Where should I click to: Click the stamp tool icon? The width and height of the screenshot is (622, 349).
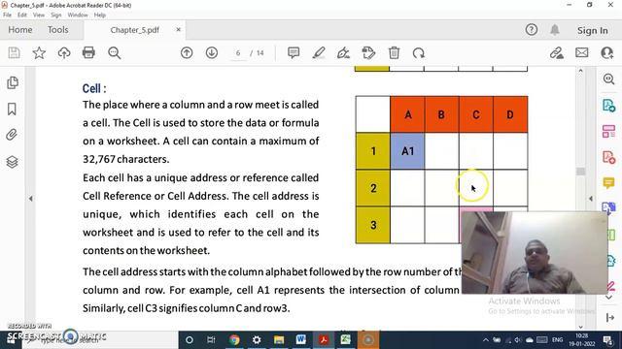click(368, 53)
